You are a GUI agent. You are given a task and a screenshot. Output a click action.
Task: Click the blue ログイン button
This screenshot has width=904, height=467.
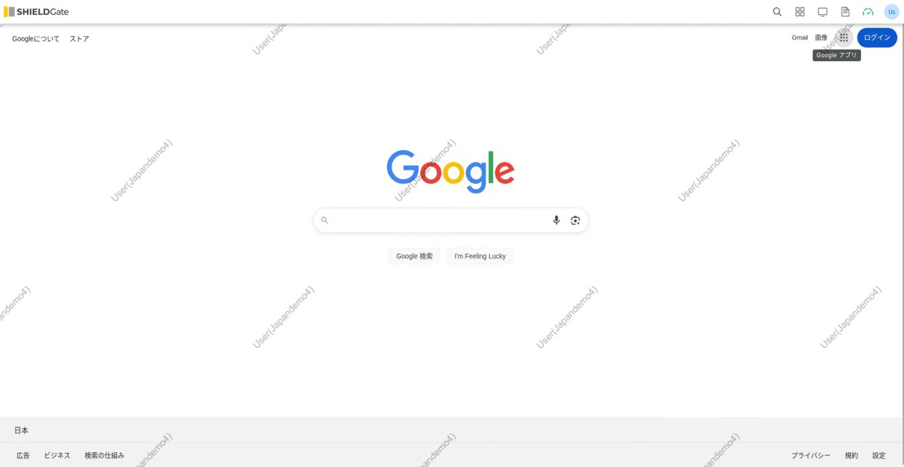[x=877, y=38]
